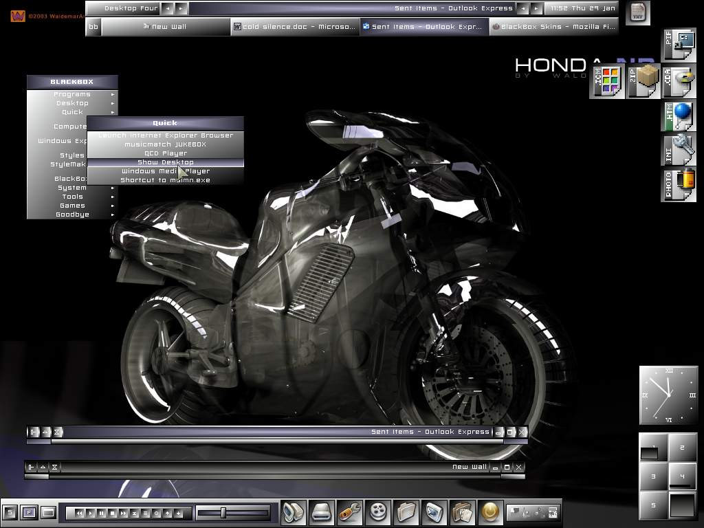Open the .CDA audio track desktop icon
The image size is (704, 528).
[679, 81]
